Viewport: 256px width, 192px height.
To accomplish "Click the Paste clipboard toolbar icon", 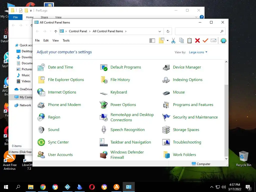I will 189,40.
